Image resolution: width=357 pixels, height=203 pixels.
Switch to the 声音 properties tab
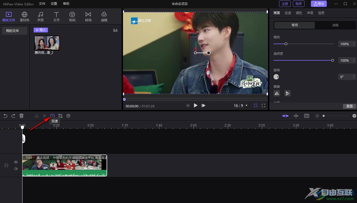pos(310,13)
